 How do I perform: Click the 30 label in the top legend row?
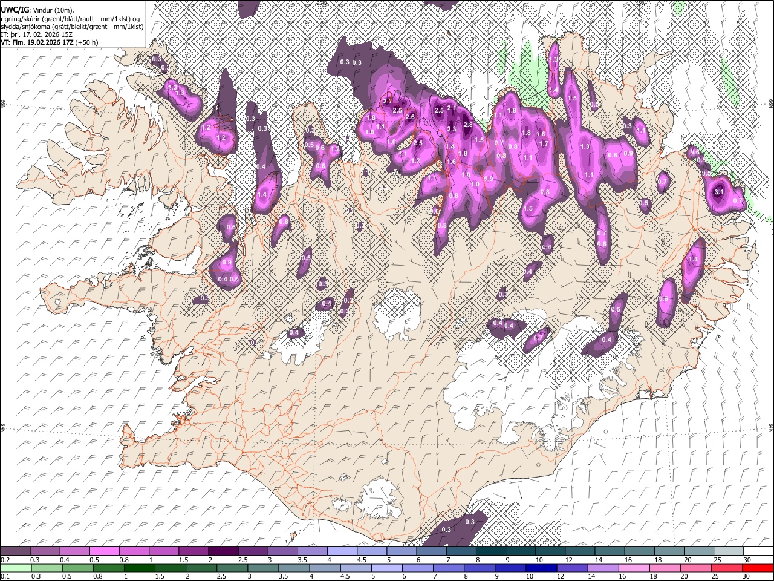[x=747, y=560]
